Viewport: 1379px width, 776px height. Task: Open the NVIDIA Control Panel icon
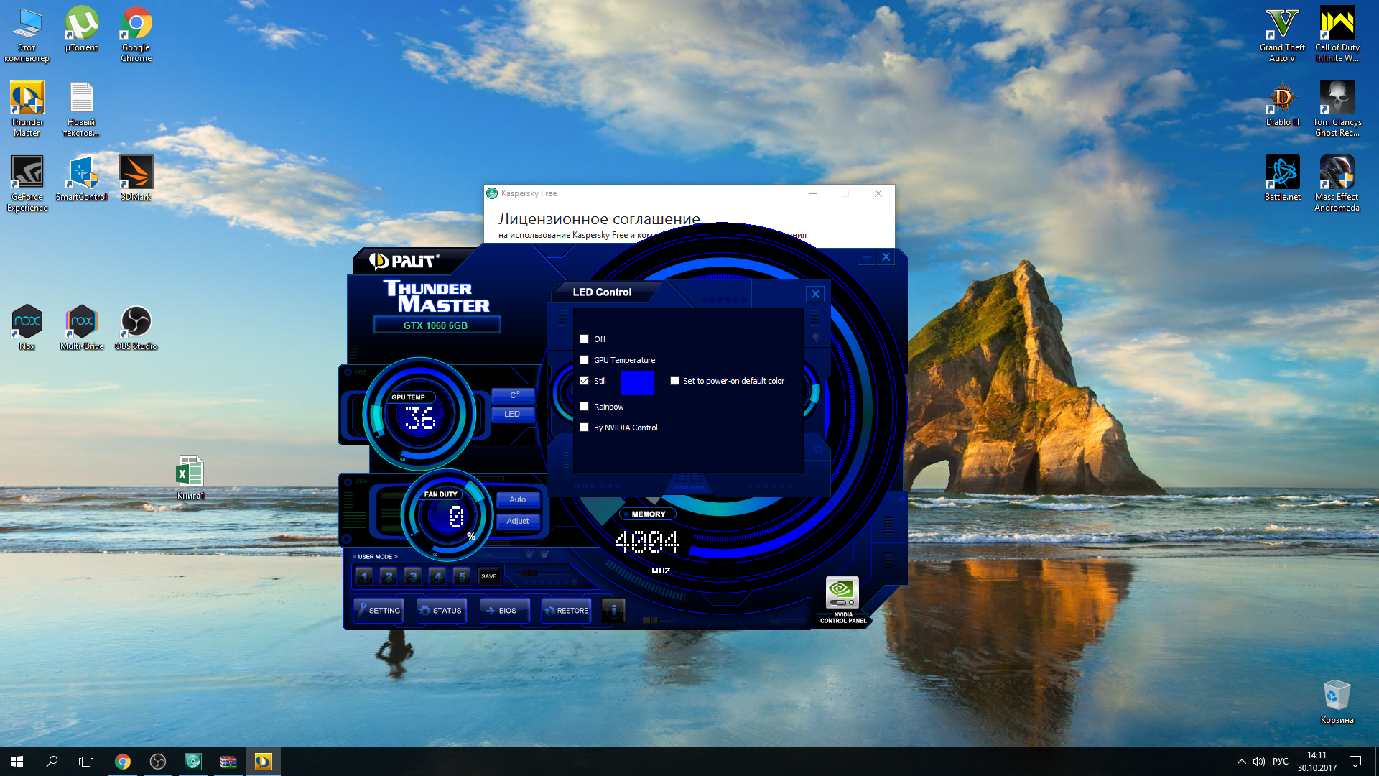[x=842, y=594]
